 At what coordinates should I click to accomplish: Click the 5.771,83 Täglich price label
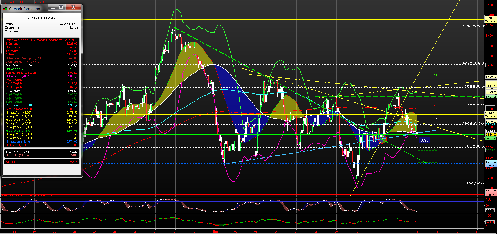coord(491,163)
